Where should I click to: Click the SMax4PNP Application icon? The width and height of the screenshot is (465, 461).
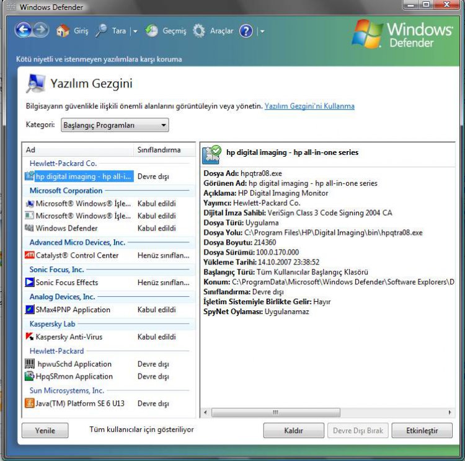(x=29, y=309)
